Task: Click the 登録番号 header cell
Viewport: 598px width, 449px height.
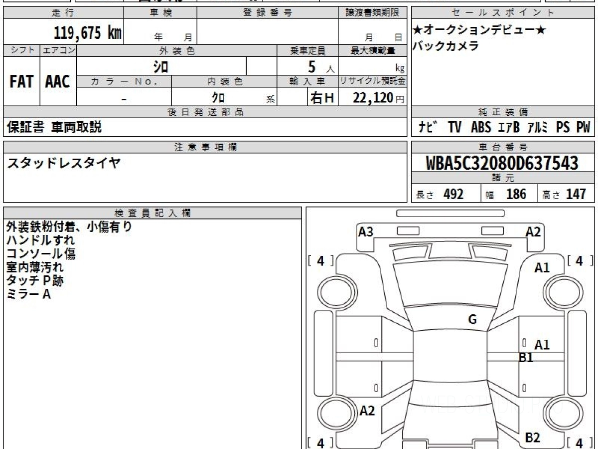Action: click(x=268, y=13)
